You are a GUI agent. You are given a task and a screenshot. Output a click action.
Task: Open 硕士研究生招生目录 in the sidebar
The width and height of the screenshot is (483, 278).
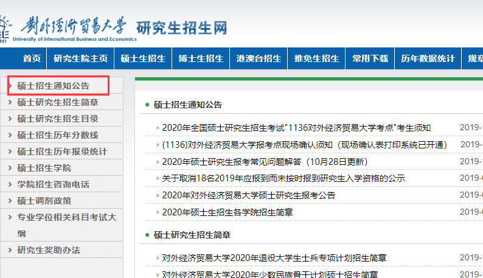point(58,119)
